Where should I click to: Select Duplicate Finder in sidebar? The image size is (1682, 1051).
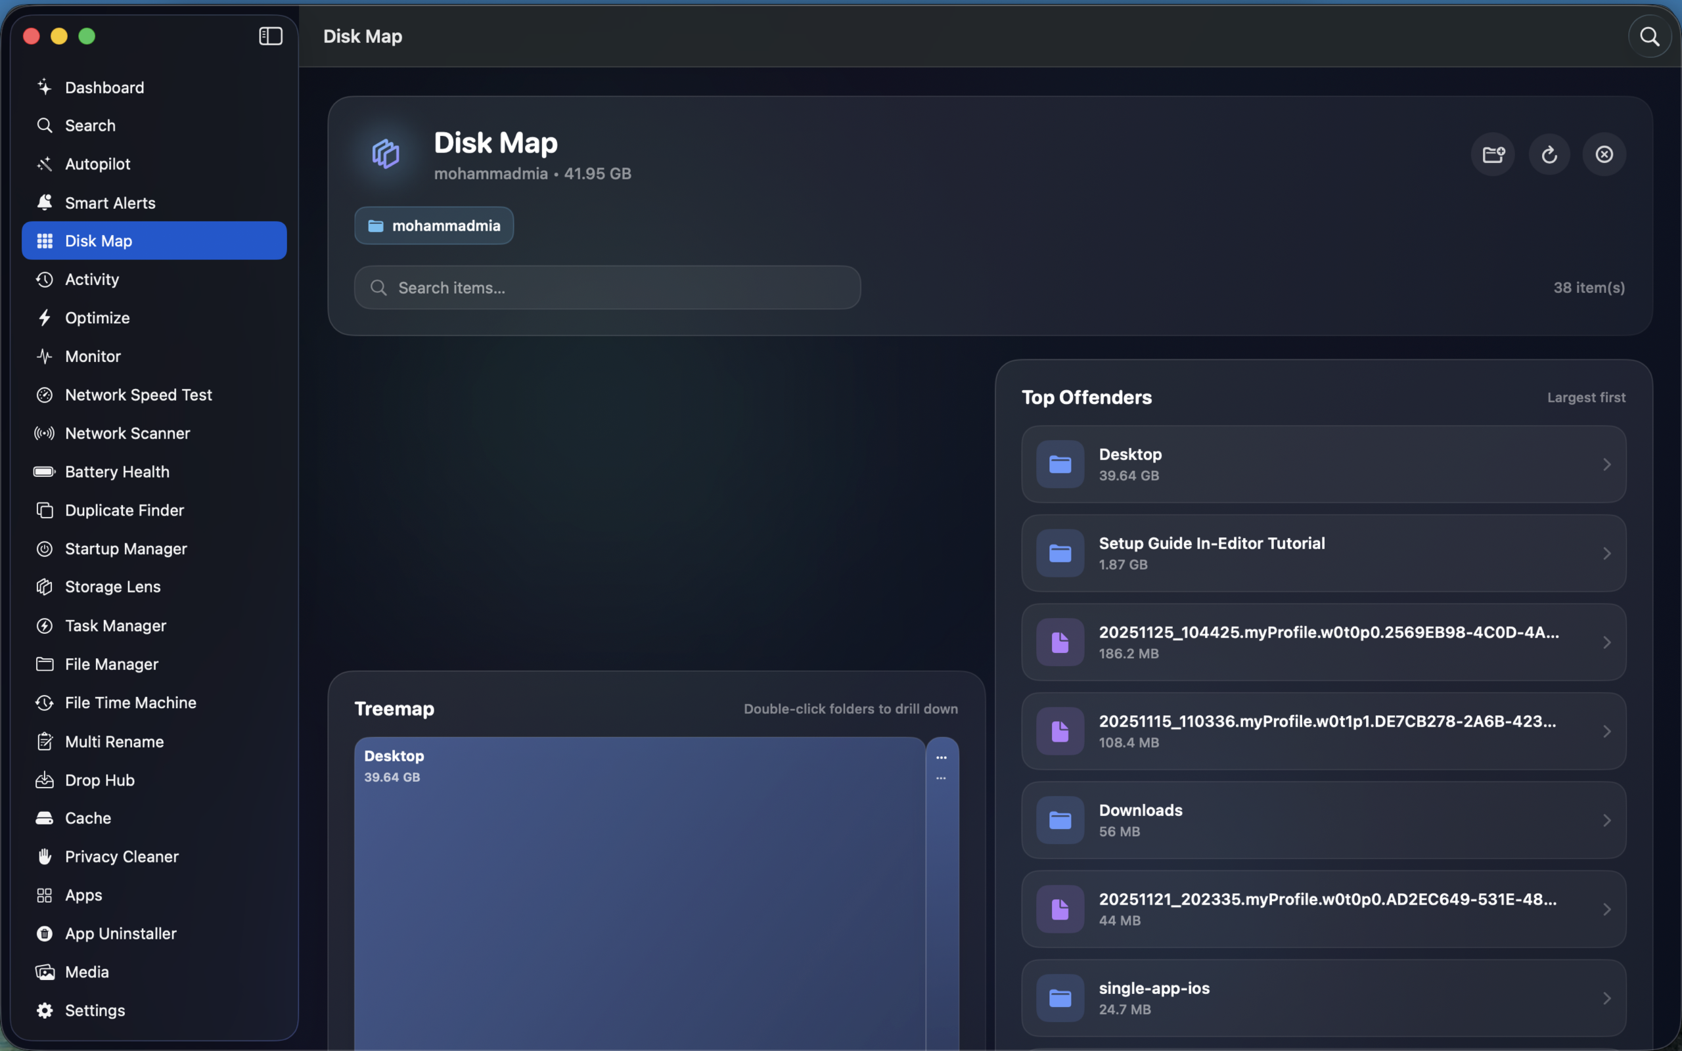(x=154, y=510)
